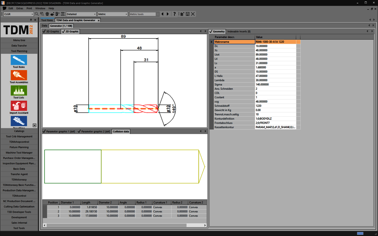Viewport: 378px width, 236px height.
Task: Click row indicator arrow beside Makroname
Action: click(x=211, y=42)
